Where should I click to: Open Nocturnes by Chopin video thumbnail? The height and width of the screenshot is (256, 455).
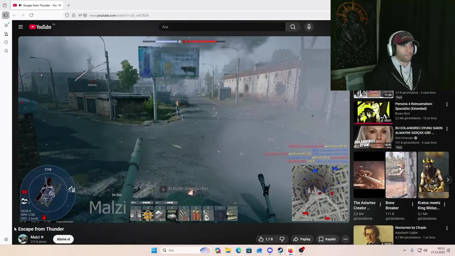click(x=373, y=235)
